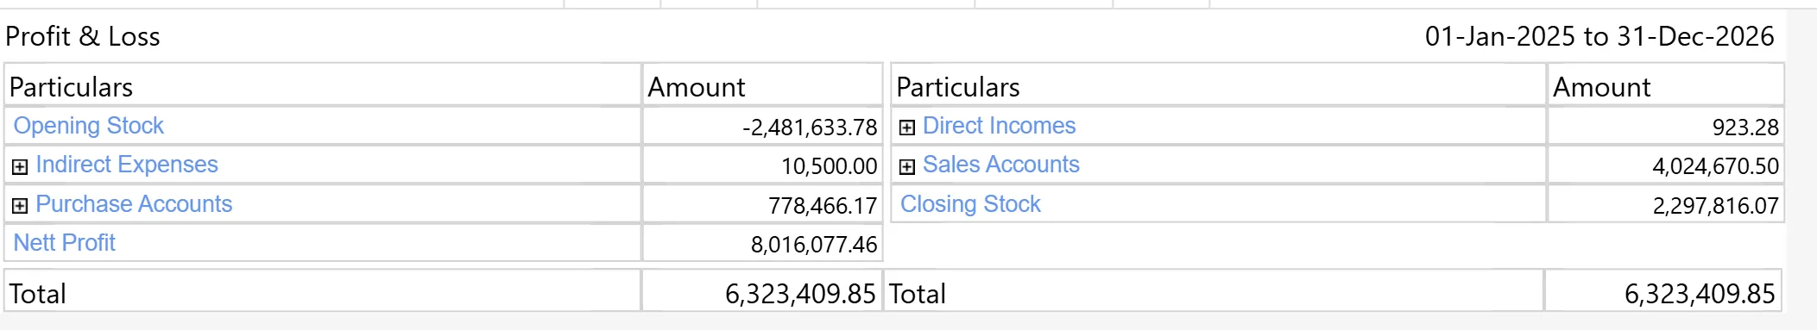The width and height of the screenshot is (1817, 330).
Task: Expand the Purchase Accounts group
Action: click(20, 206)
